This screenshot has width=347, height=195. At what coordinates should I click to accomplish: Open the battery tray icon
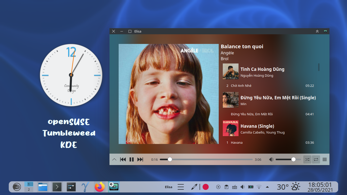251,187
